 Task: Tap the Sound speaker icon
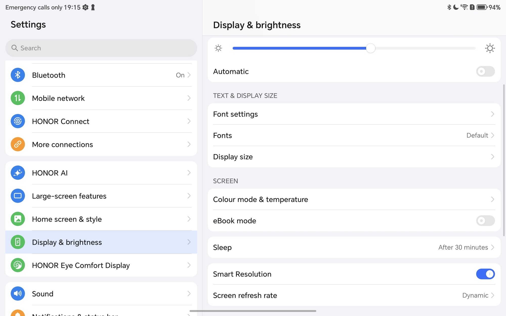pos(18,294)
